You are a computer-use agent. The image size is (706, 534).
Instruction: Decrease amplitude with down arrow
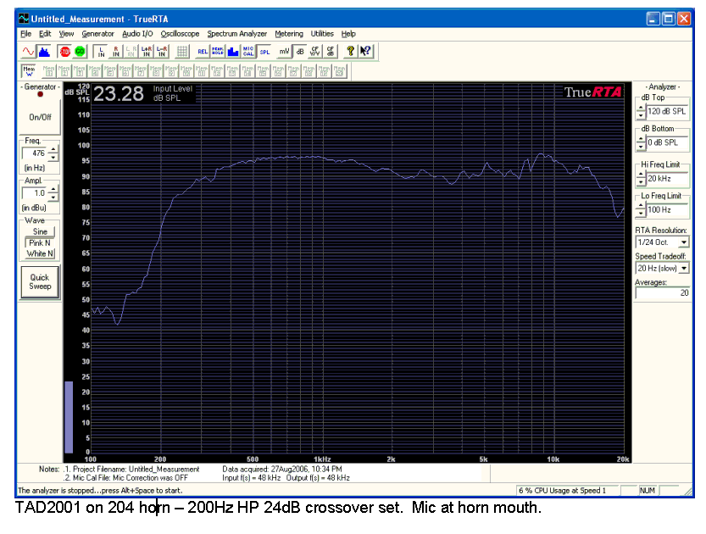[53, 197]
